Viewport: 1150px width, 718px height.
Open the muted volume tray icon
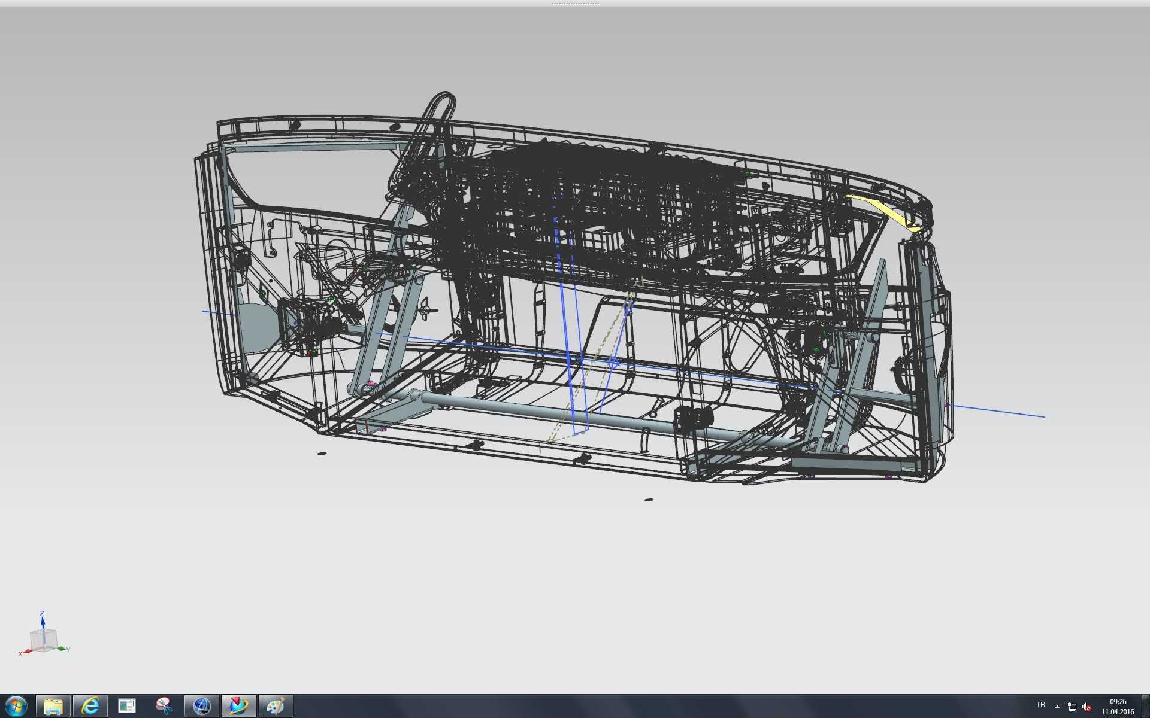click(x=1087, y=707)
